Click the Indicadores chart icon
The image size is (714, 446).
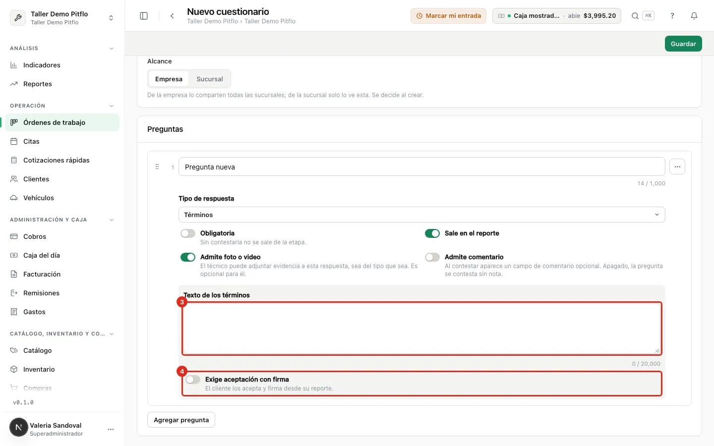coord(14,65)
